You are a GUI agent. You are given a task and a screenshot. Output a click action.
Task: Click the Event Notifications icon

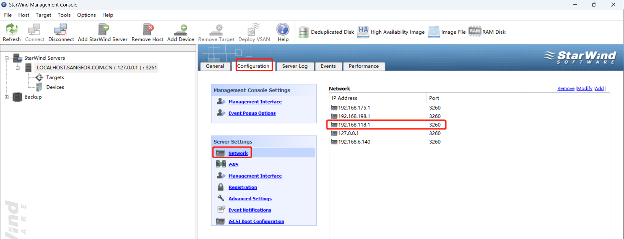[x=221, y=209]
